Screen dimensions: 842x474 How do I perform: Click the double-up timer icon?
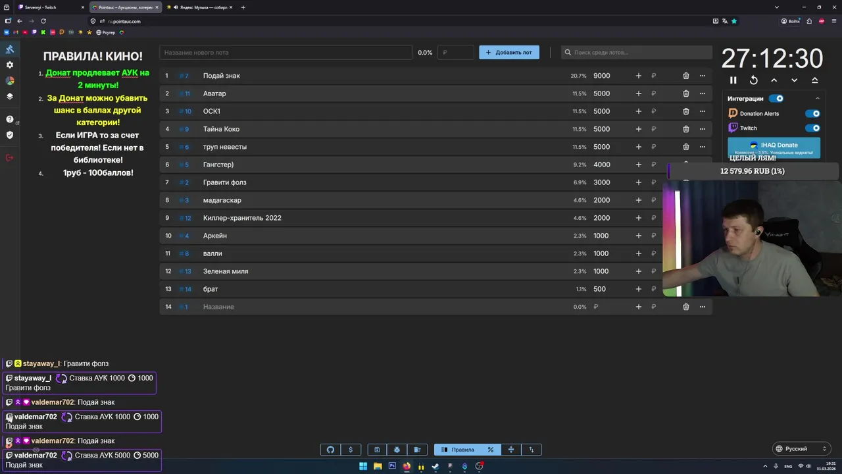point(815,80)
